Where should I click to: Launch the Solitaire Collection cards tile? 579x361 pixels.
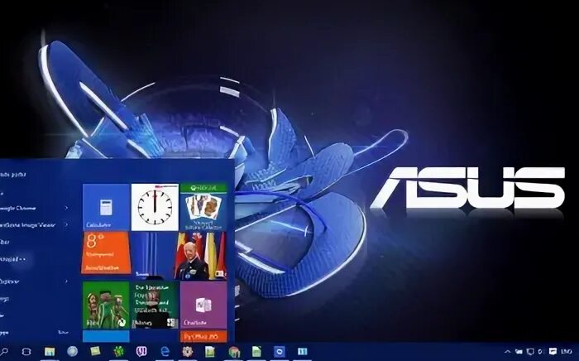(203, 207)
